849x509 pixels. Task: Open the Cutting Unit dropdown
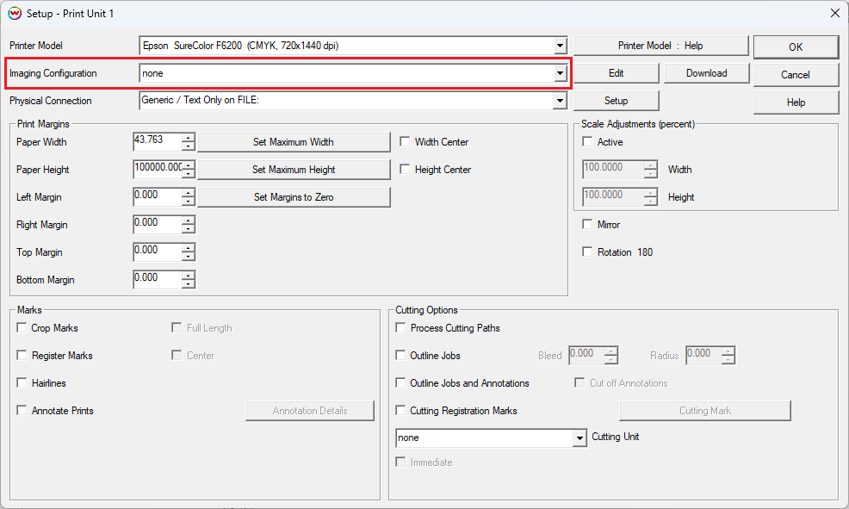[579, 438]
